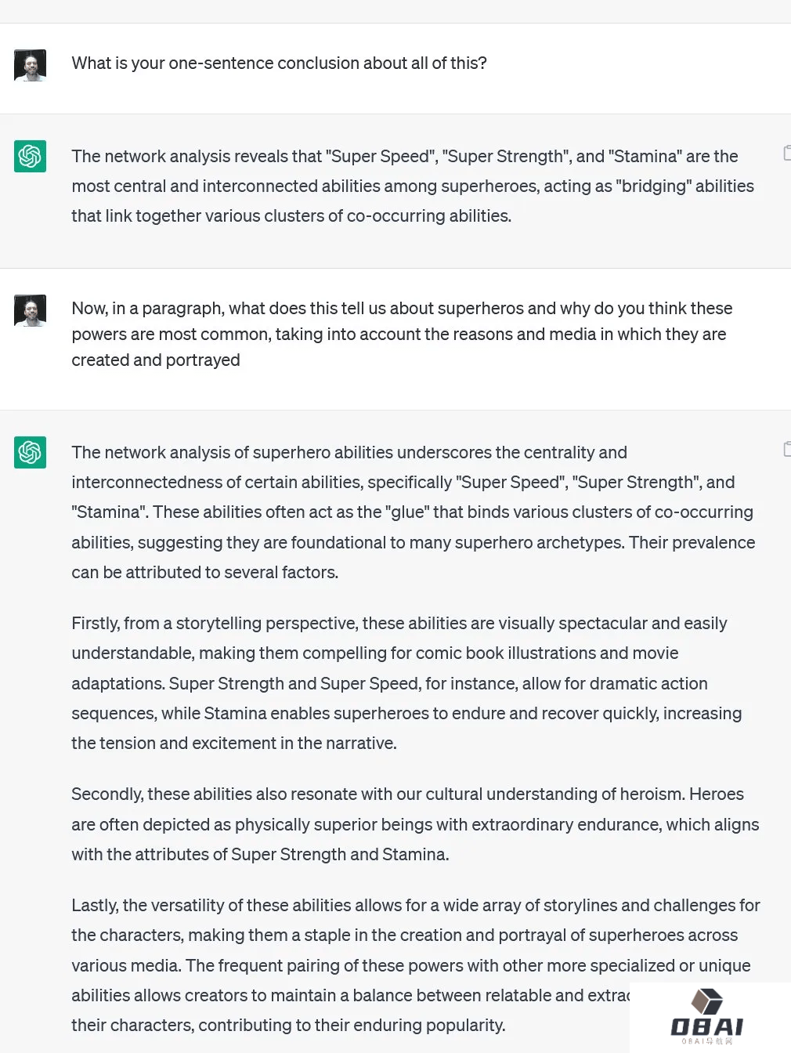Click the "What is your one-sentence conclusion" message
Image resolution: width=791 pixels, height=1053 pixels.
pyautogui.click(x=279, y=63)
